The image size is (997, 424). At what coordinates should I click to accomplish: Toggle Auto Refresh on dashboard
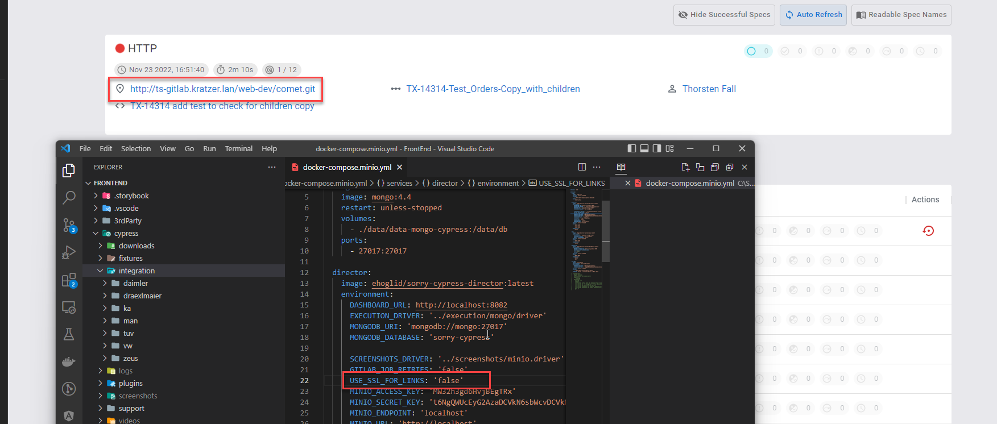click(x=813, y=15)
